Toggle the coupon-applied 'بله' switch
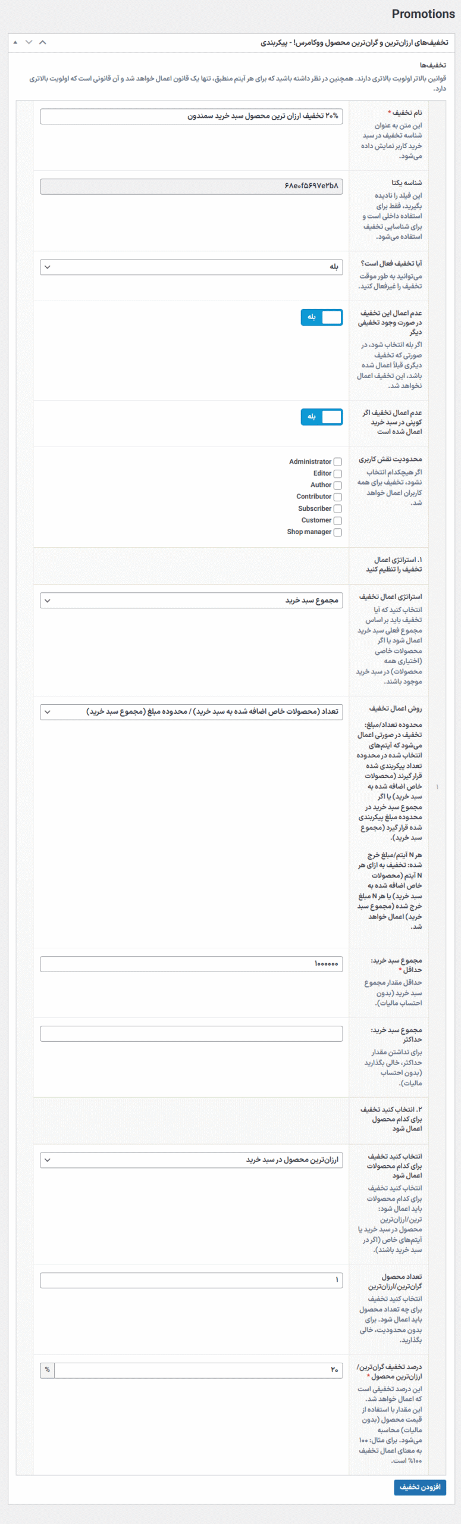 pyautogui.click(x=322, y=417)
